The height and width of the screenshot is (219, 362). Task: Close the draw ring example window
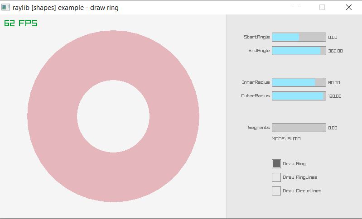[x=348, y=7]
